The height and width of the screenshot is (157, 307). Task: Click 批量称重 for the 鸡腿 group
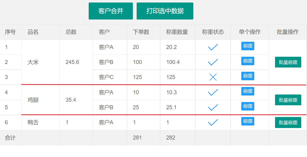point(288,100)
